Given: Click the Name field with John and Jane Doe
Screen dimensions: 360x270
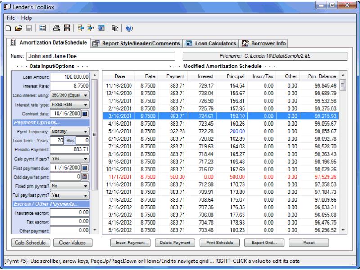Looking at the screenshot, I should 100,56.
